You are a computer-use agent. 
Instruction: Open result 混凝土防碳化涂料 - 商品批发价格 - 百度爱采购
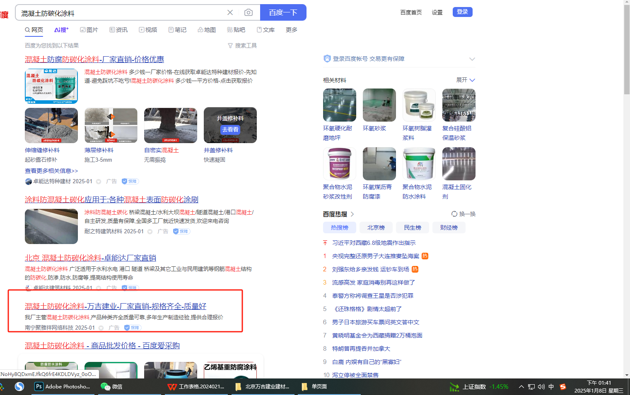102,346
